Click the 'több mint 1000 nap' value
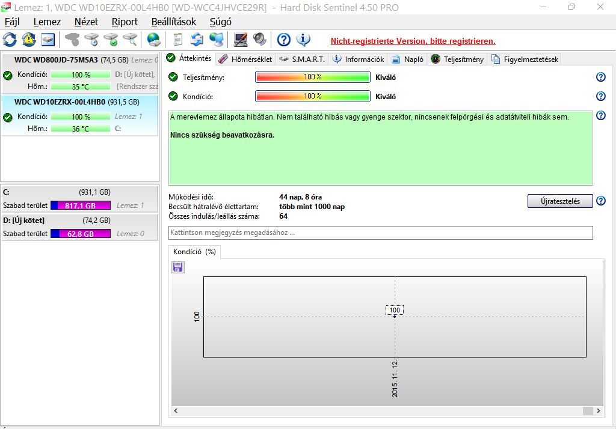 [312, 207]
